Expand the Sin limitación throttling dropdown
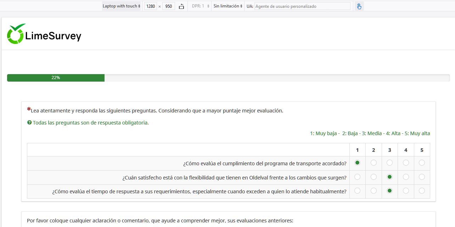The image size is (455, 227). tap(228, 6)
